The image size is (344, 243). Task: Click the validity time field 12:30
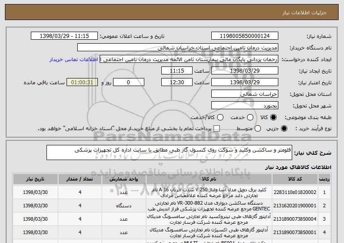pyautogui.click(x=177, y=82)
